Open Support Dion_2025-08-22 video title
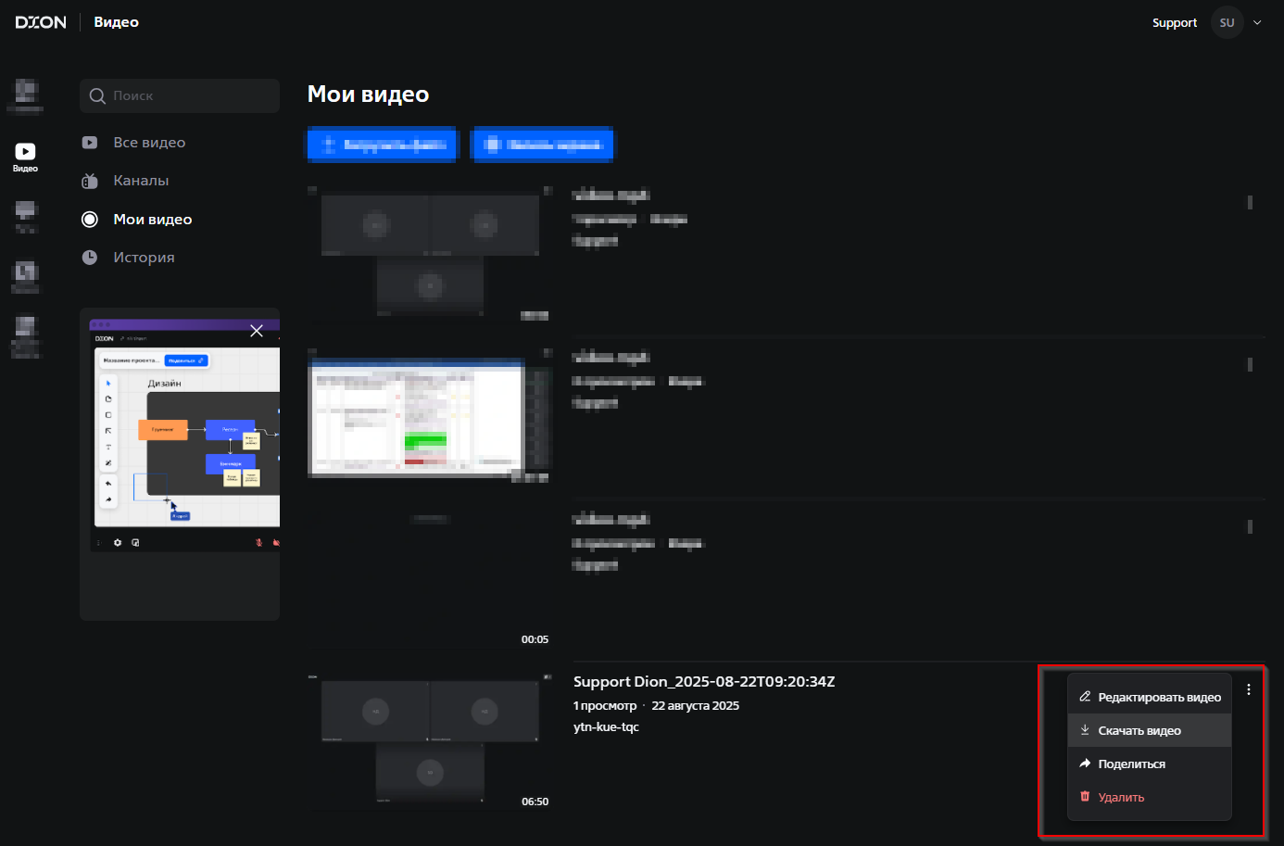 coord(703,682)
